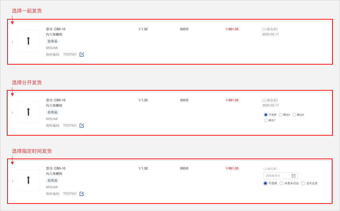Screen dimensions: 340x211
Task: Select the 米思米闪达 radio option
Action: pyautogui.click(x=281, y=183)
